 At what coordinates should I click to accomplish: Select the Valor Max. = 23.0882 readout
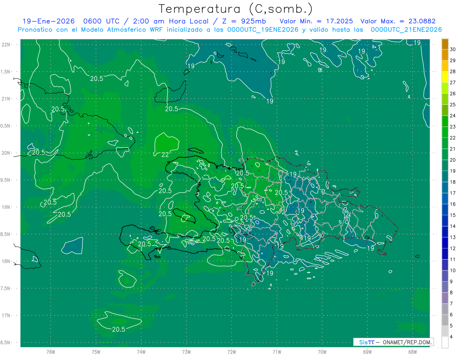click(x=397, y=21)
